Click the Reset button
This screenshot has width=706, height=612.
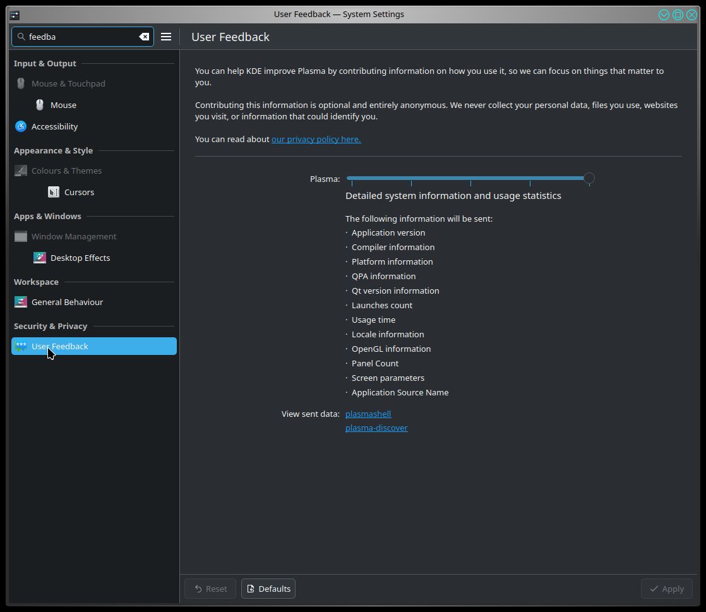[210, 589]
